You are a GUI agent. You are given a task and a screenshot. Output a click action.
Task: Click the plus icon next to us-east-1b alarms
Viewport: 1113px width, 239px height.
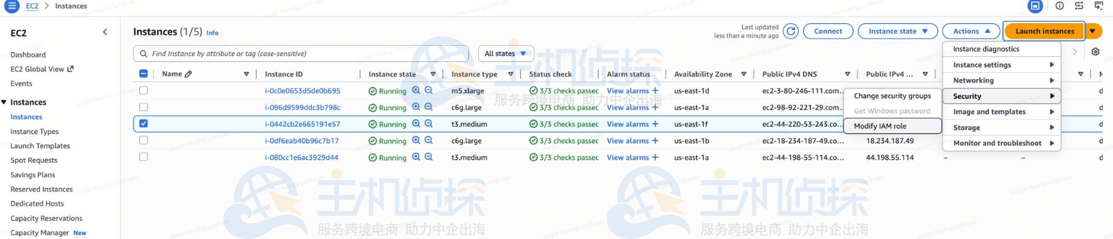[655, 141]
